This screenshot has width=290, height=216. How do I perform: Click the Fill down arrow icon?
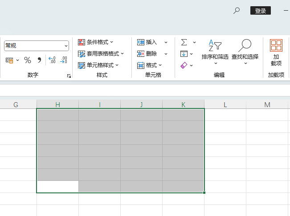[184, 54]
